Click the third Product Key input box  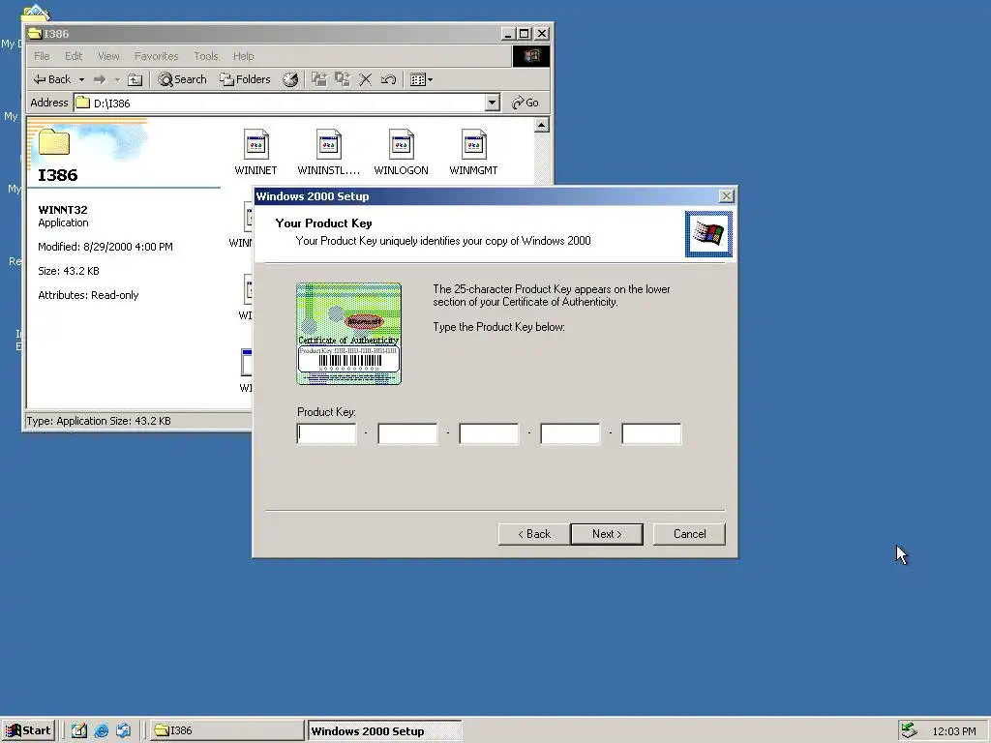click(x=489, y=434)
